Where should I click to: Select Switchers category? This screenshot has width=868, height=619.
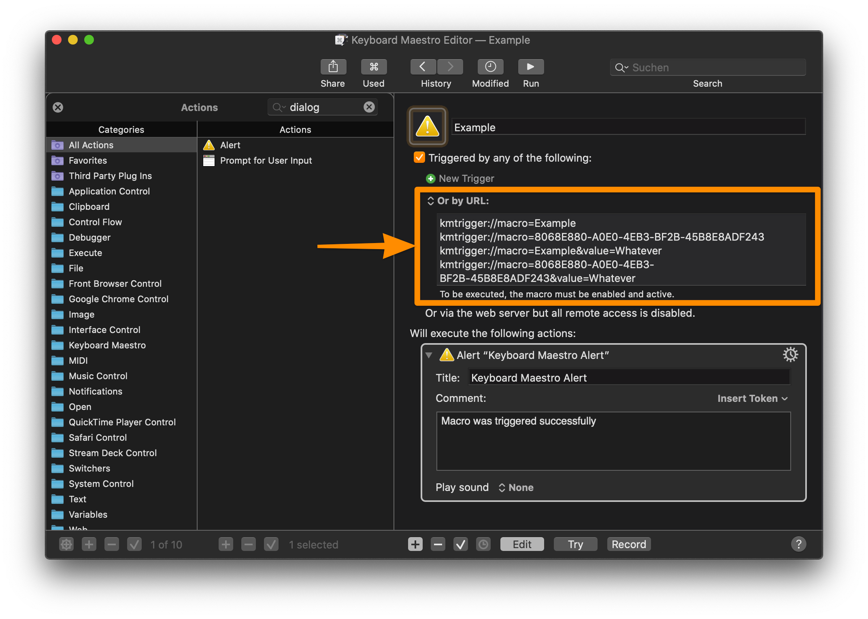[x=121, y=468]
